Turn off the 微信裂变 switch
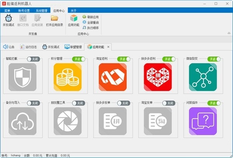 click(x=214, y=59)
